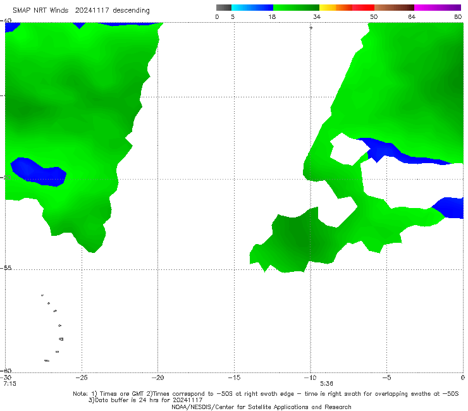
Task: Click the blue low-wind patch in the left swath
Action: point(38,172)
